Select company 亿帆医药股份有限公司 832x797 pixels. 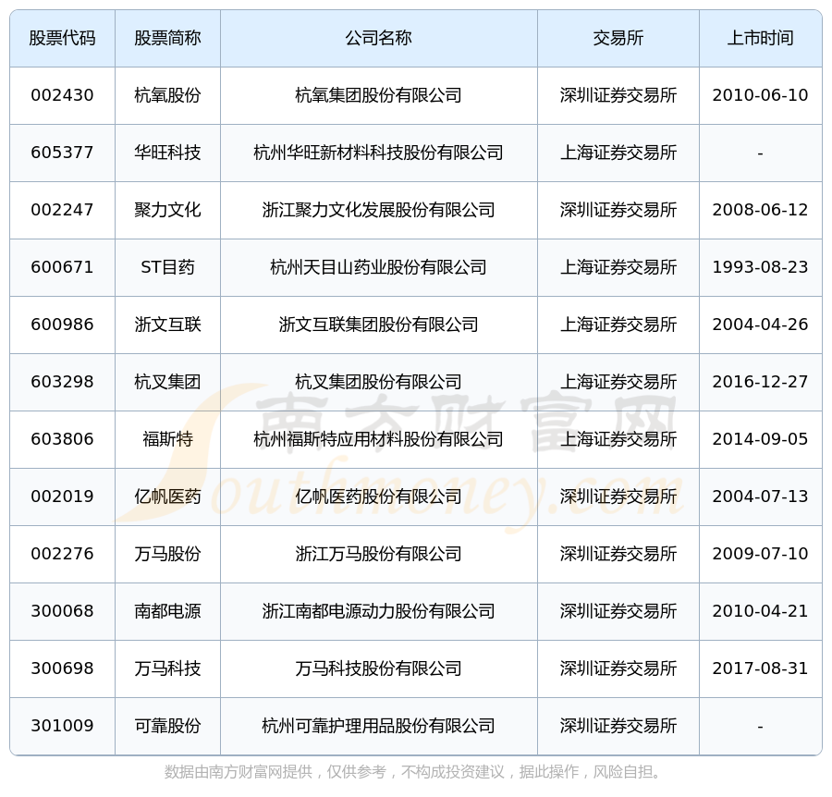tap(379, 497)
